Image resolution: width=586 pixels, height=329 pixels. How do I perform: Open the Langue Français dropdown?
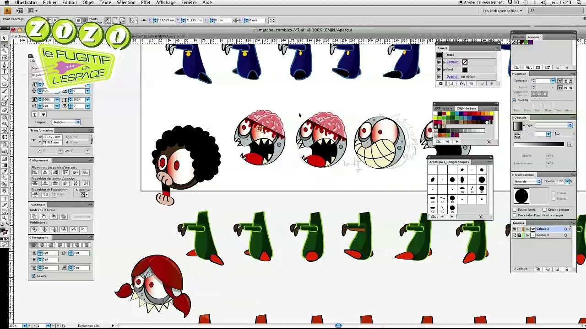[67, 122]
